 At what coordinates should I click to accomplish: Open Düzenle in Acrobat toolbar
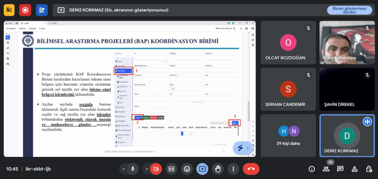pyautogui.click(x=22, y=29)
